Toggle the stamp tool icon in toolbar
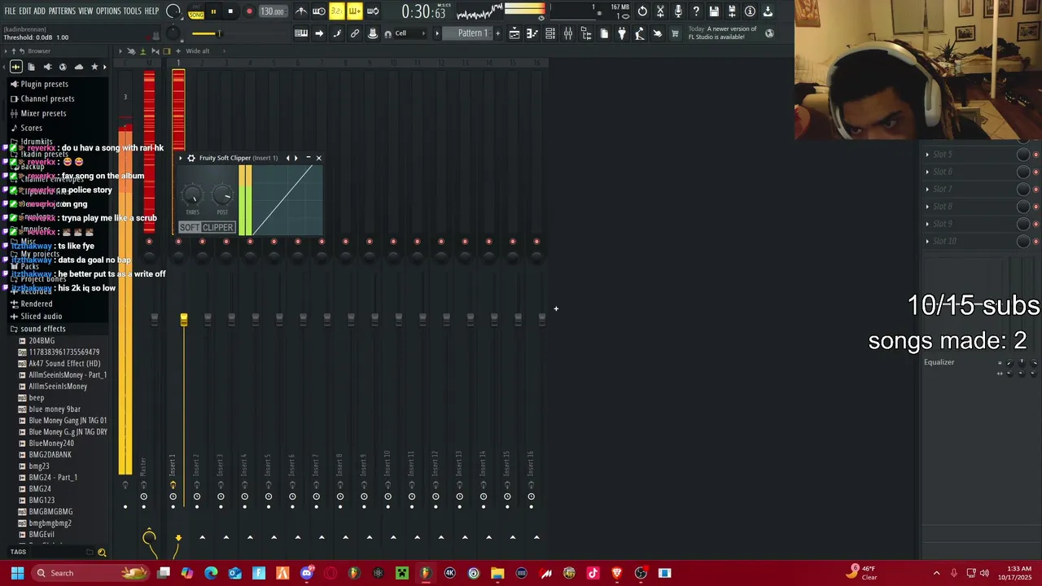The image size is (1042, 586). (x=373, y=33)
